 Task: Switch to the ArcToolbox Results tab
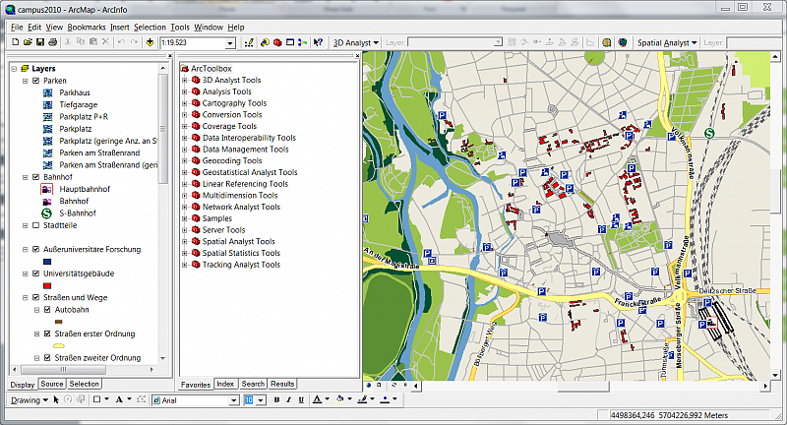click(x=282, y=384)
